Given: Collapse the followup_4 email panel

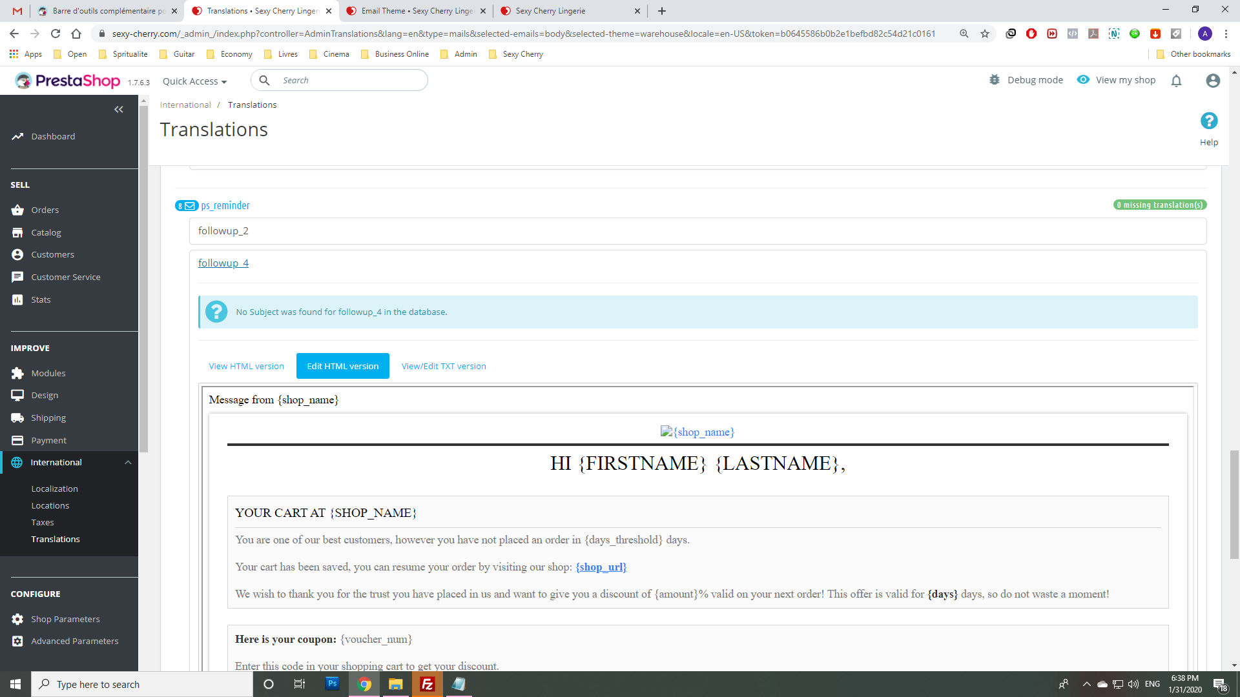Looking at the screenshot, I should coord(223,263).
